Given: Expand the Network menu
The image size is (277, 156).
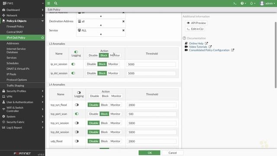Looking at the screenshot, I should 23,16.
